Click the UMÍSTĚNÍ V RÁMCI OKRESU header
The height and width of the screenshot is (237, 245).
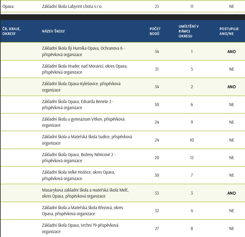pyautogui.click(x=189, y=31)
